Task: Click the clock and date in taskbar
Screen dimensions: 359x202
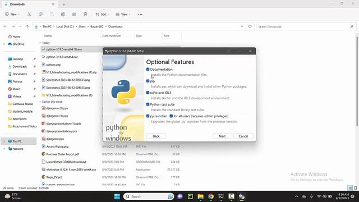Action: (x=343, y=196)
